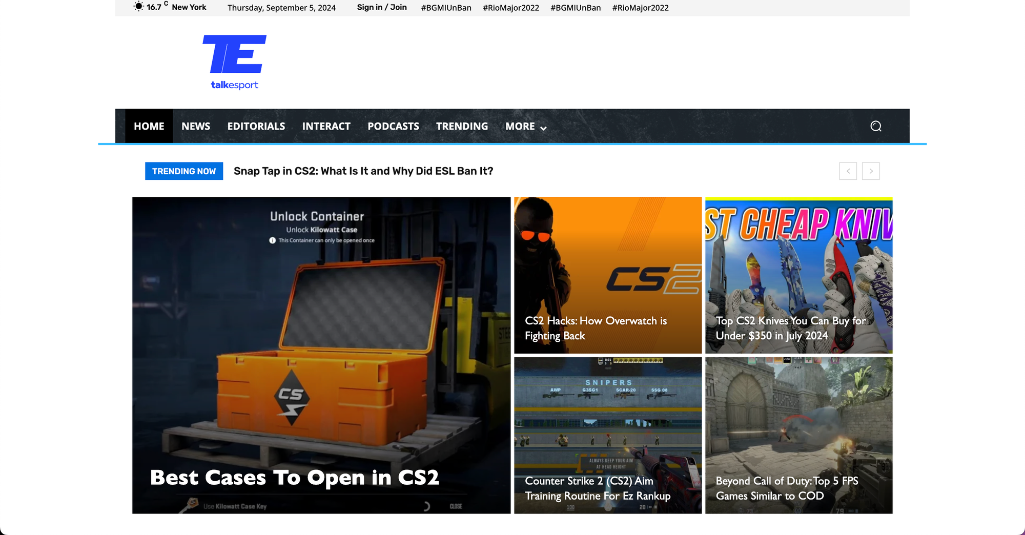Image resolution: width=1025 pixels, height=535 pixels.
Task: Click the New York location text
Action: tap(189, 7)
